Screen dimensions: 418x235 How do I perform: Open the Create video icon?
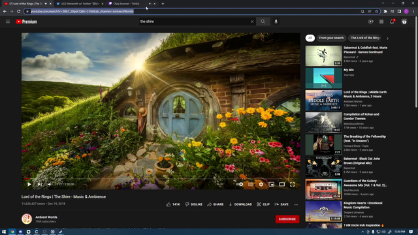[371, 22]
